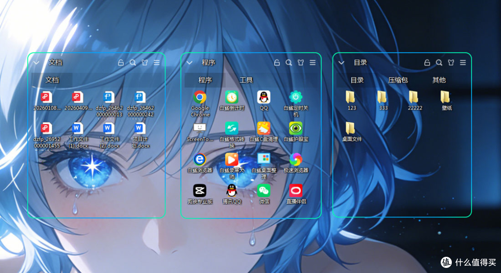Open hamburger menu of 程序 panel
The width and height of the screenshot is (501, 273).
[313, 63]
